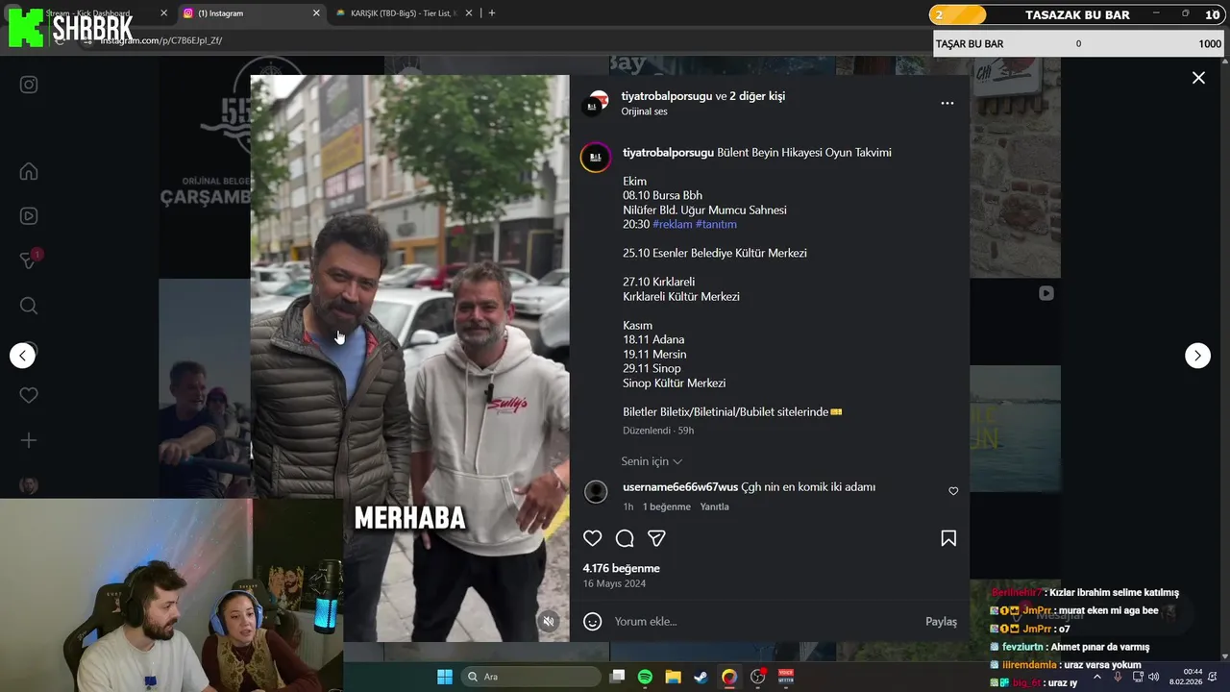Close the Instagram post overlay

pos(1198,78)
